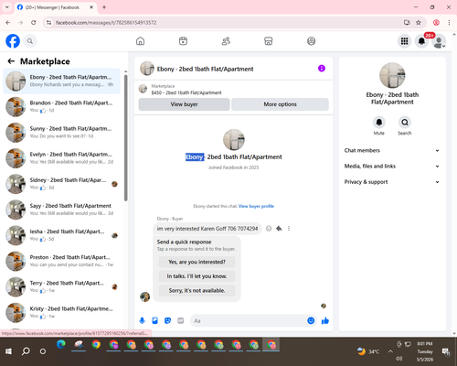React to Ebony's message with emoji icon

(269, 229)
